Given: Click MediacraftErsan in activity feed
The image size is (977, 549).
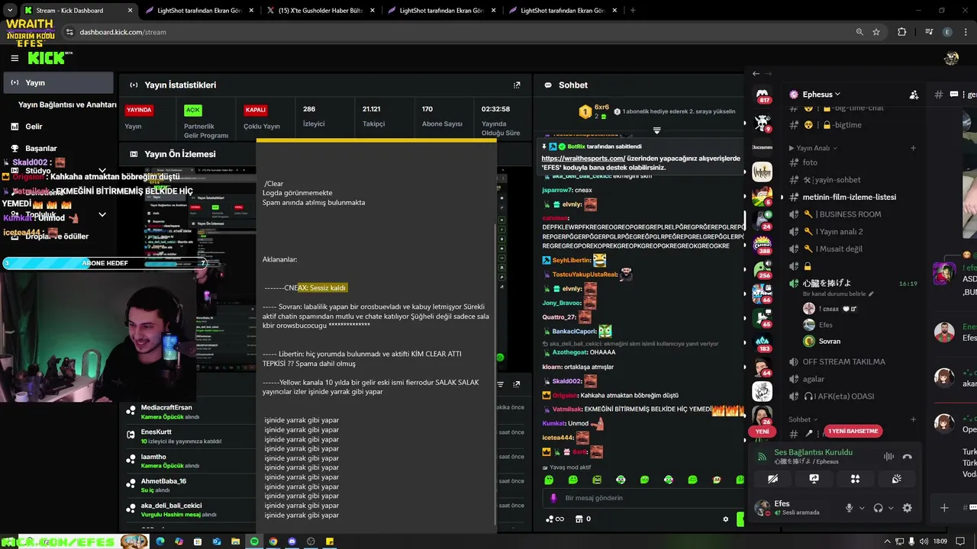Looking at the screenshot, I should (x=166, y=408).
